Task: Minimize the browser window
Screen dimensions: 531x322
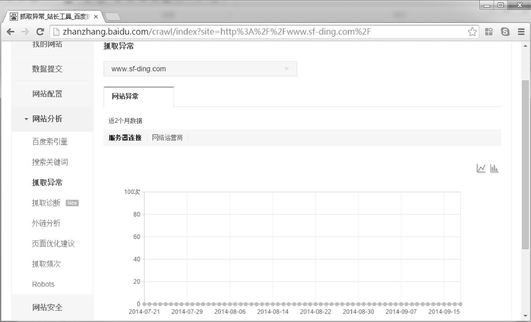Action: click(487, 5)
